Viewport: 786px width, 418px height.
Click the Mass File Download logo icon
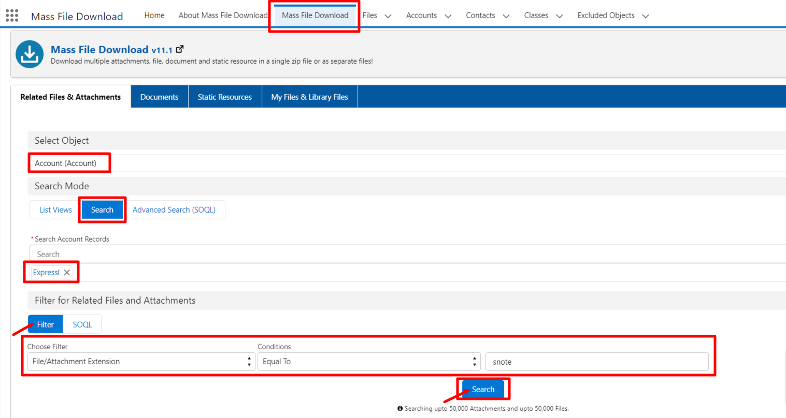(30, 54)
